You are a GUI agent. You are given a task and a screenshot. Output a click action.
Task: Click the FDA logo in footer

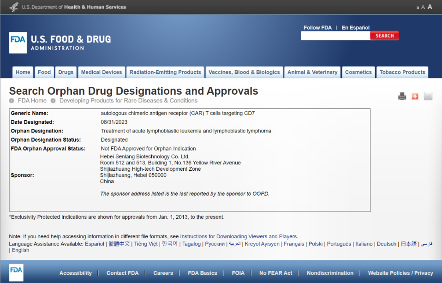tap(16, 272)
